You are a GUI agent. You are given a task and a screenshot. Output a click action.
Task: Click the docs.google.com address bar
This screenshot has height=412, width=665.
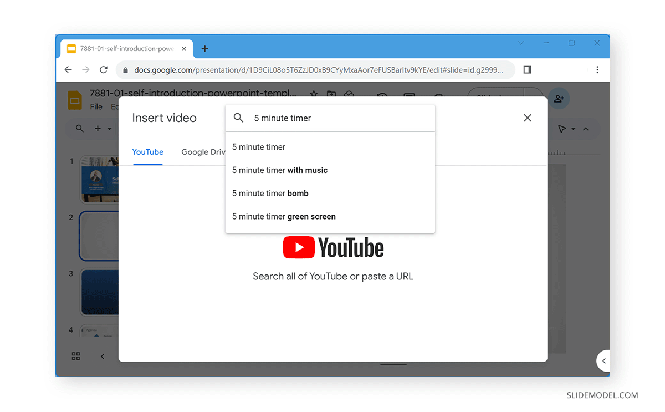point(316,70)
